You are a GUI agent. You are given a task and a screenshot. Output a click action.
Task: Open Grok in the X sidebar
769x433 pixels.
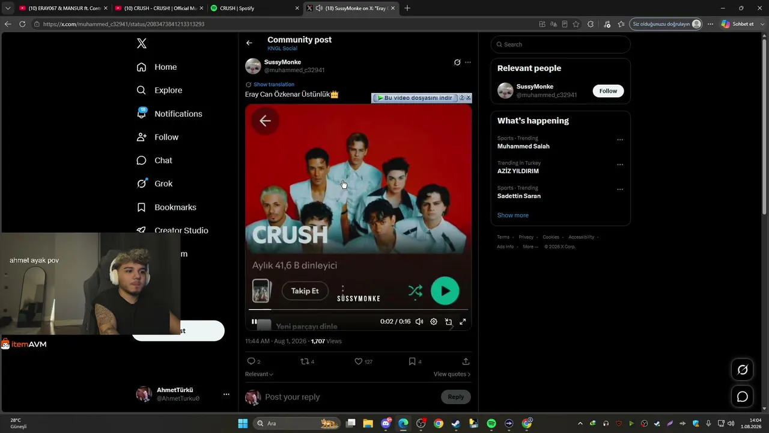click(x=154, y=184)
